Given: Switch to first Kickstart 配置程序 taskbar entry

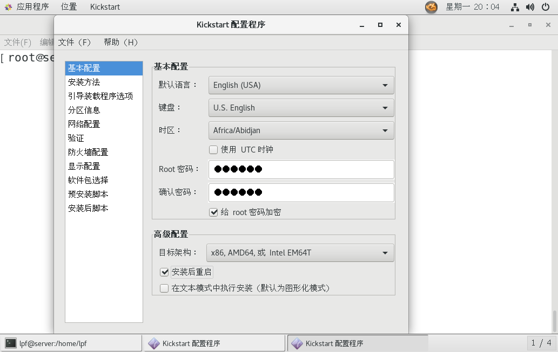Looking at the screenshot, I should tap(214, 343).
